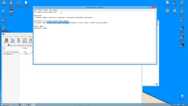
Task: Open Notepad's Правка menu
Action: [40, 10]
